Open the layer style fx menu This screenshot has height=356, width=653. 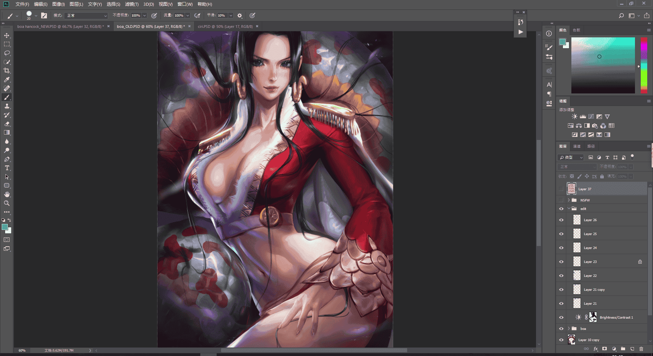(596, 349)
